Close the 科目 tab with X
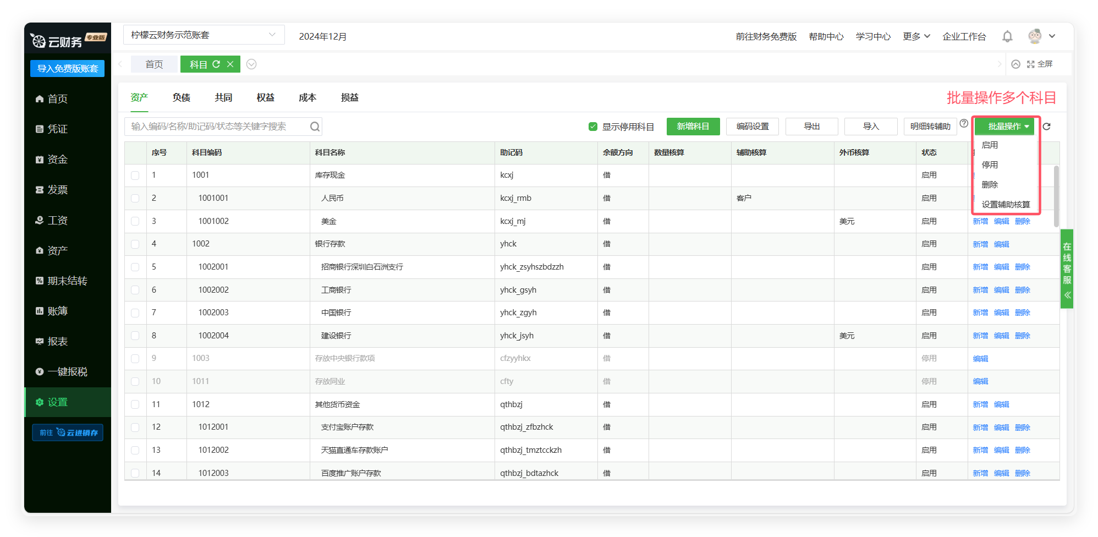Viewport: 1098px width, 537px height. tap(230, 64)
